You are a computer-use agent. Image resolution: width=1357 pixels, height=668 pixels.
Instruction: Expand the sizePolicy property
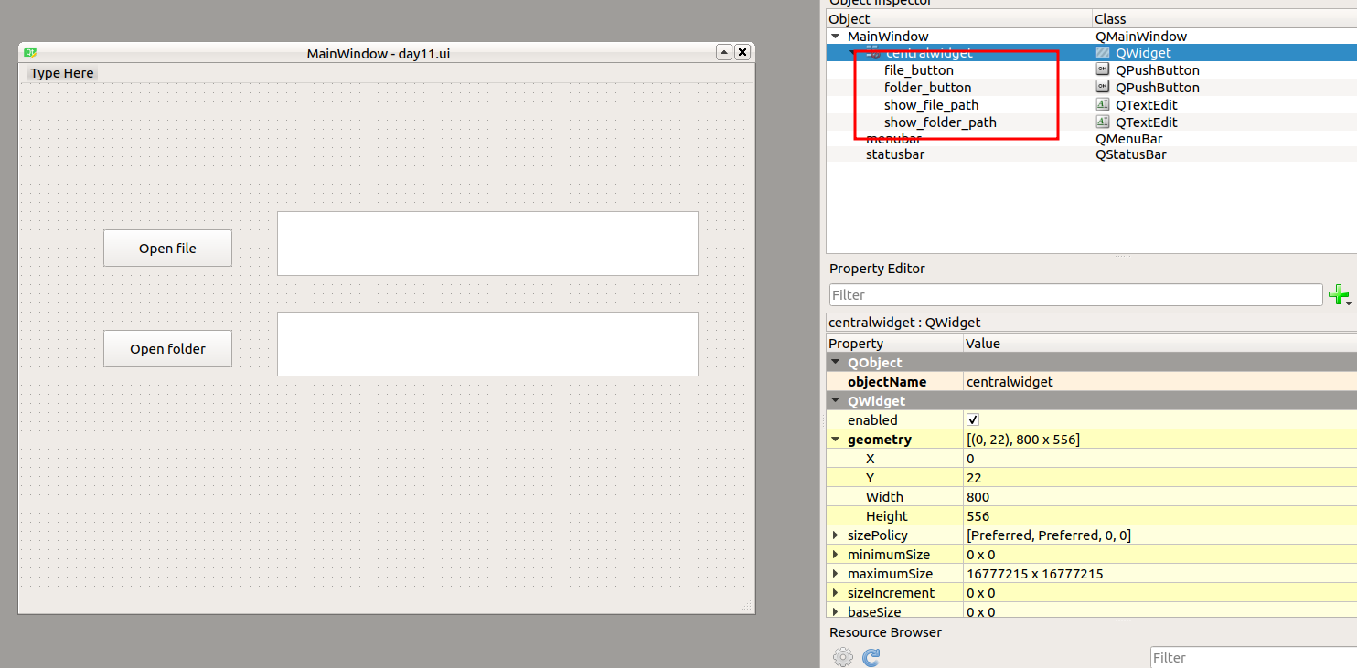click(836, 535)
